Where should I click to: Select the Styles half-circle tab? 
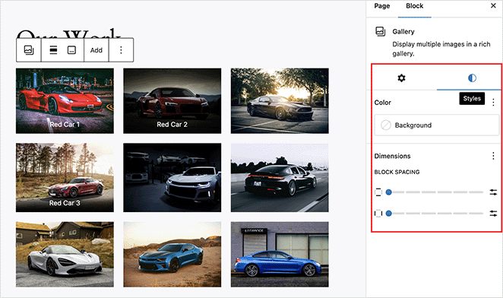tap(472, 78)
